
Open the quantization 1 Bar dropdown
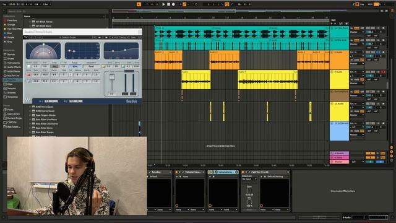tap(47, 4)
